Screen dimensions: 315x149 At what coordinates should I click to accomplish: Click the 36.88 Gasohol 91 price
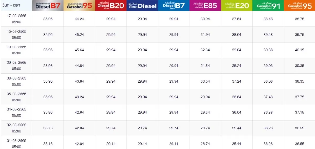pos(268,112)
